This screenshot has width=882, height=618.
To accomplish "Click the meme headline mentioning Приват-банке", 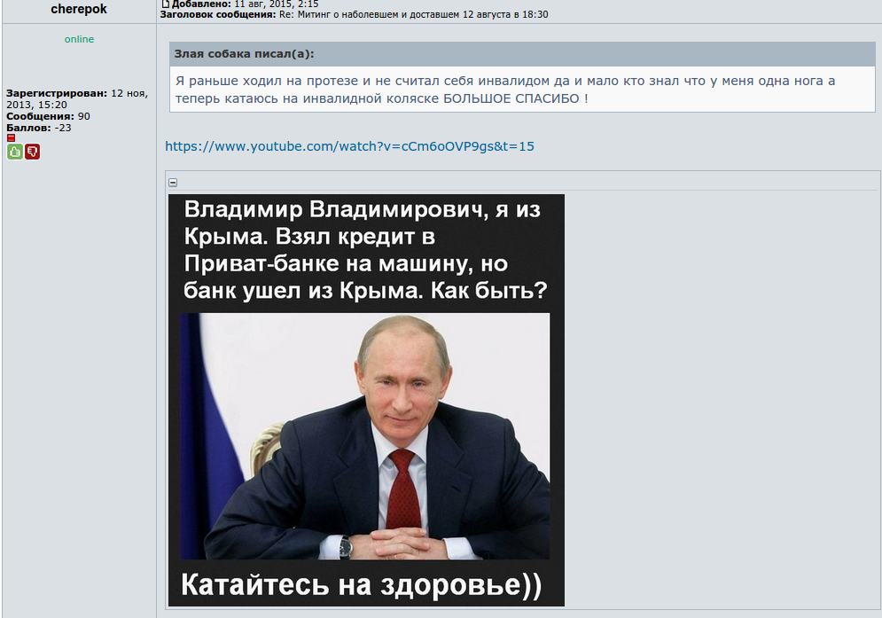I will tap(365, 250).
